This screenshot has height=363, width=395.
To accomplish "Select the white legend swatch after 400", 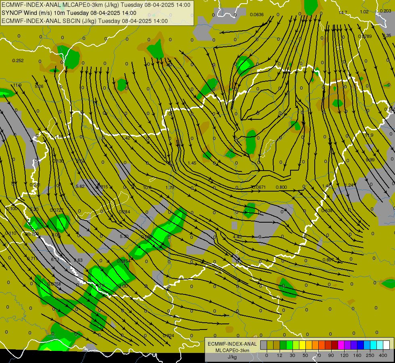I will pyautogui.click(x=387, y=345).
